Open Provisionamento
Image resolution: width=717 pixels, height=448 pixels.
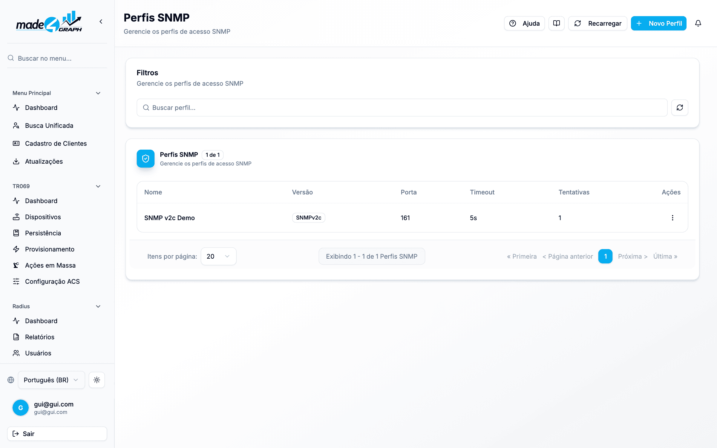57,249
